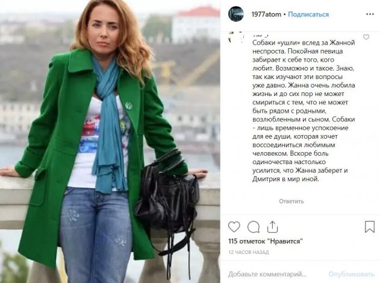The image size is (380, 283).
Task: Publish the comment with Опубликовать
Action: coord(352,275)
